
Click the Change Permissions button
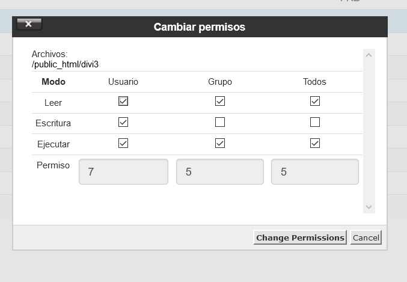pyautogui.click(x=300, y=238)
